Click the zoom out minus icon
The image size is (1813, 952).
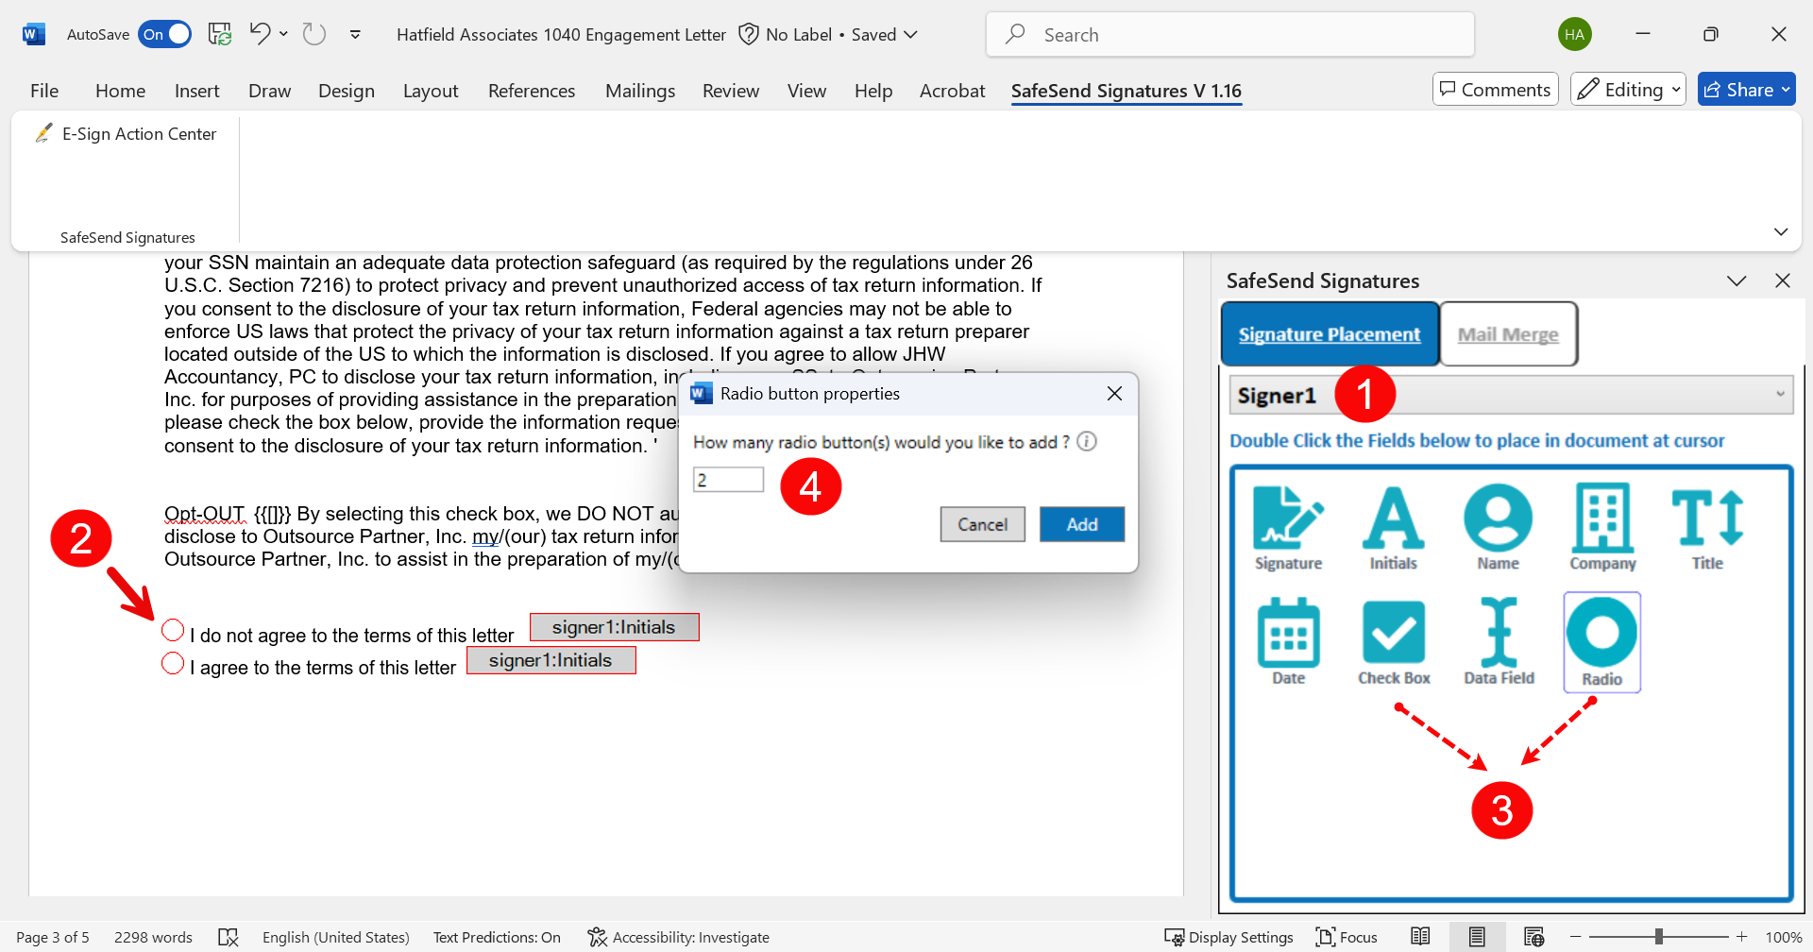click(x=1575, y=937)
